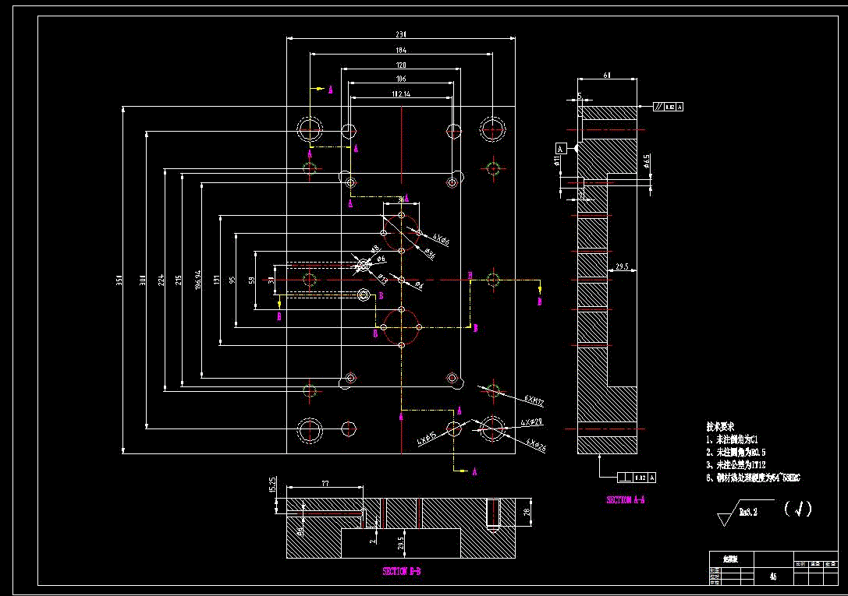Image resolution: width=848 pixels, height=596 pixels.
Task: Click the datum A box in Section A-A
Action: tap(560, 149)
